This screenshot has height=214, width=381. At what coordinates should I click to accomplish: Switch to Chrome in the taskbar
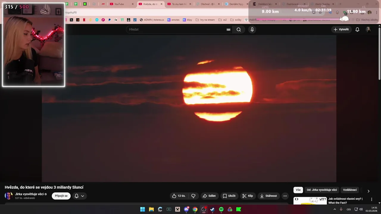(195, 209)
